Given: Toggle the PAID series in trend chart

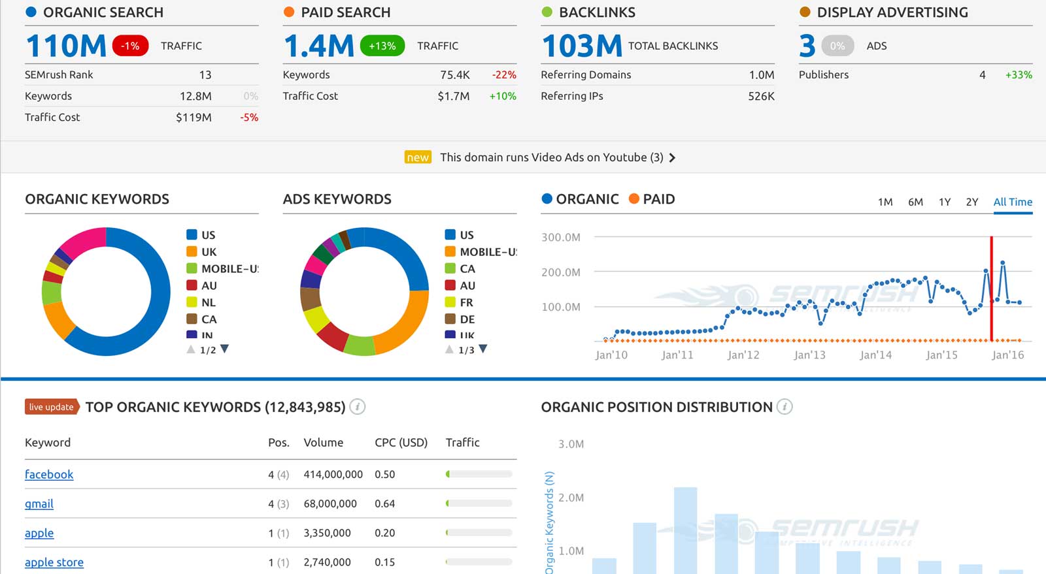Looking at the screenshot, I should pos(652,199).
